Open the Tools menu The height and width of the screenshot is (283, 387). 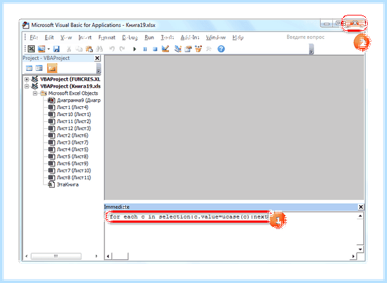tap(167, 37)
